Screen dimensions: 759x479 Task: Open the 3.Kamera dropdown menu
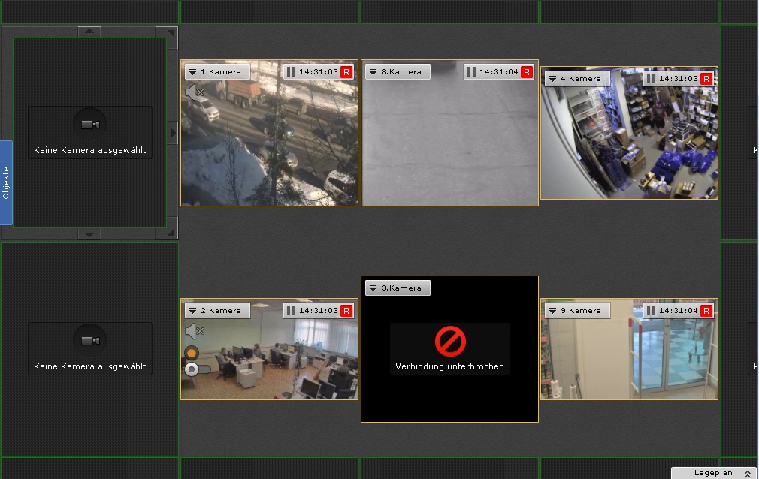(398, 288)
